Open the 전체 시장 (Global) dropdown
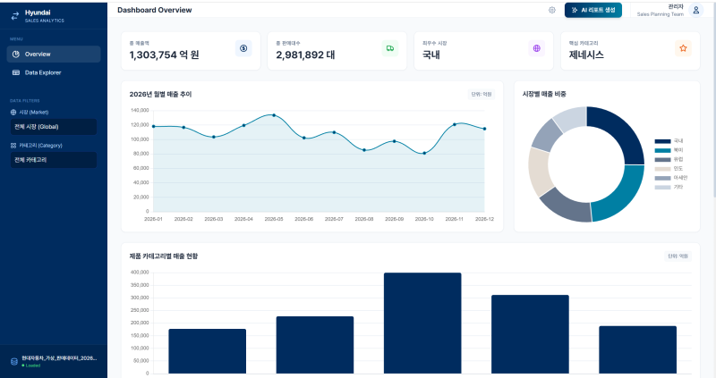 coord(54,127)
